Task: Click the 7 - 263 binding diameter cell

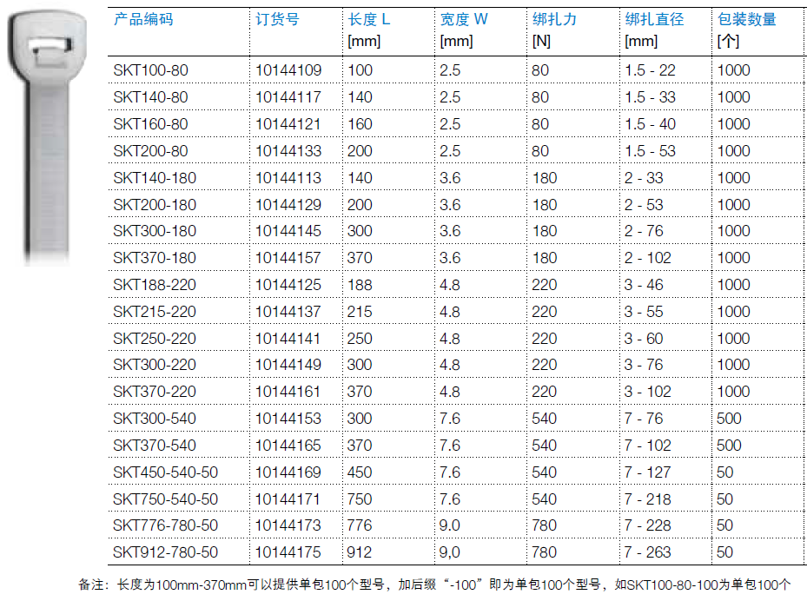Action: coord(647,552)
